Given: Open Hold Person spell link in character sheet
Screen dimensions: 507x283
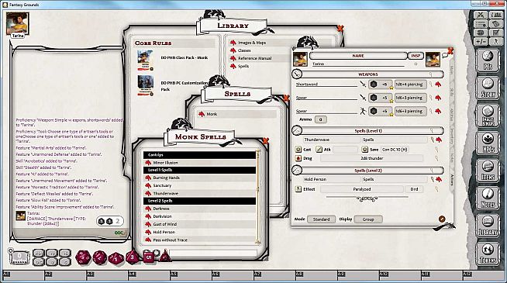Looking at the screenshot, I should (439, 179).
